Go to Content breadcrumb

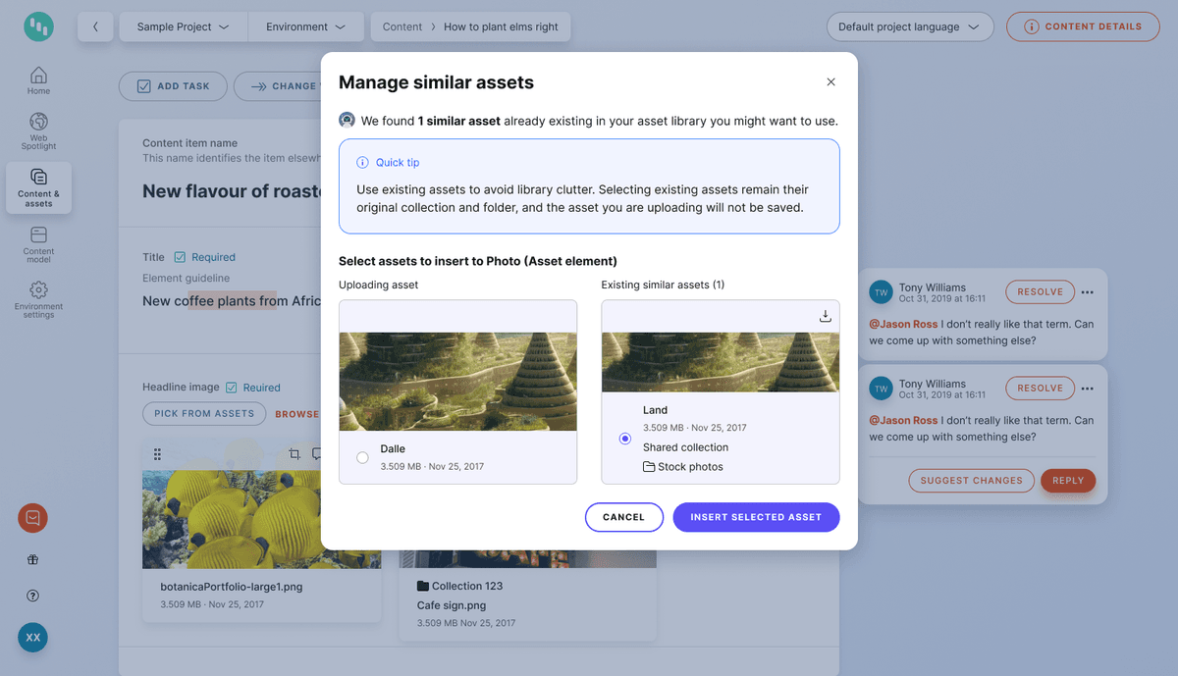(402, 27)
